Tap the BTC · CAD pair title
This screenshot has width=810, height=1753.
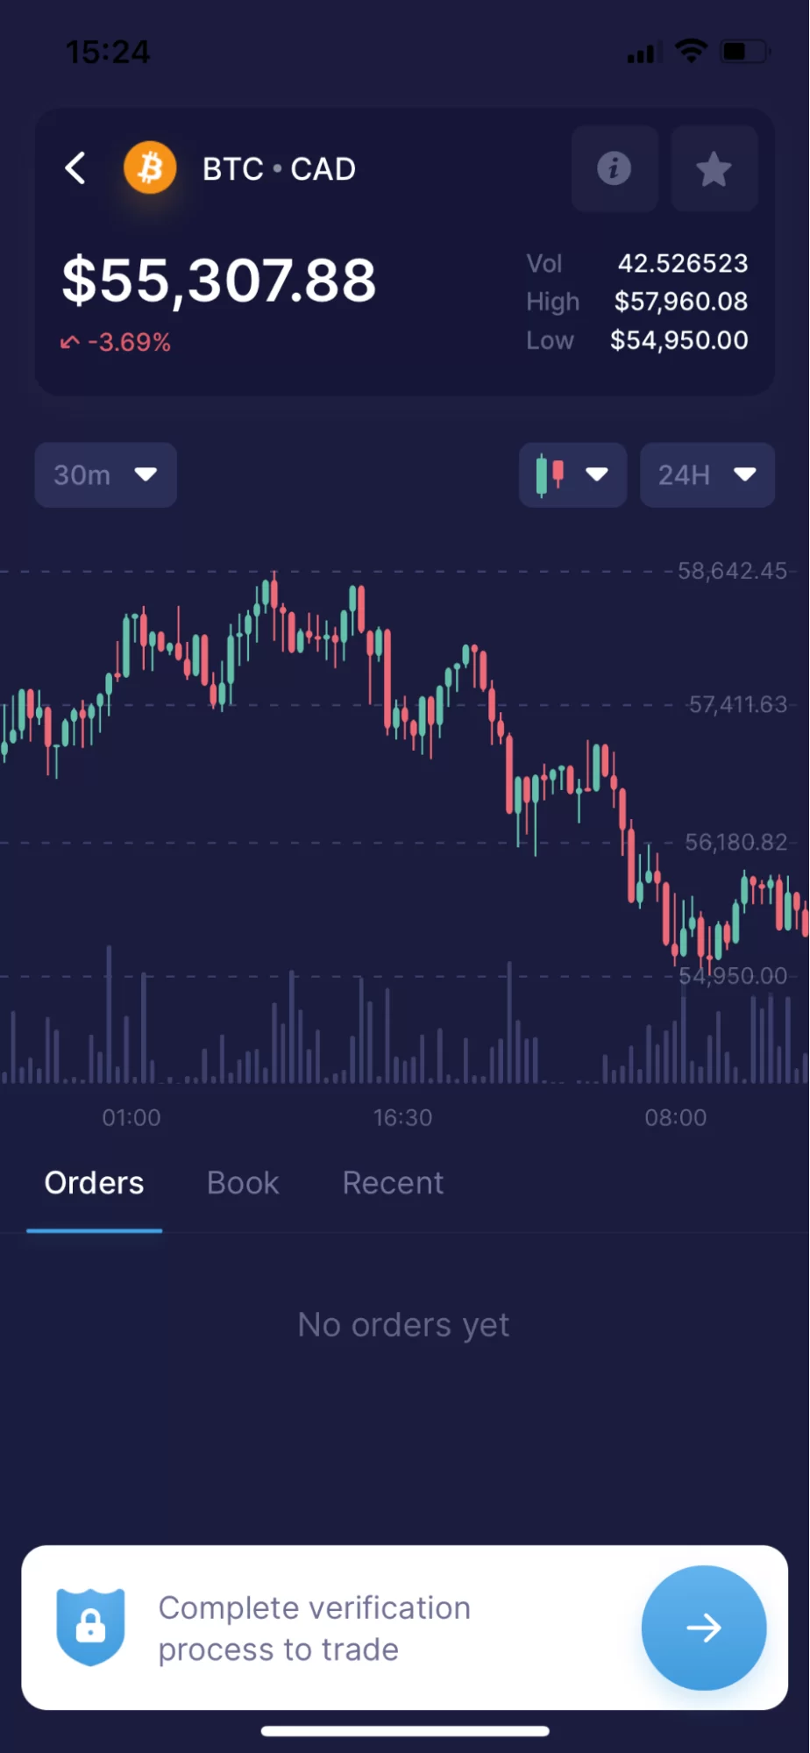279,168
